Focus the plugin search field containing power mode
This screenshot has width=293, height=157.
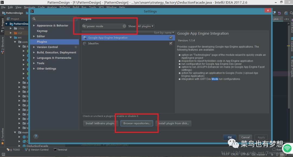coord(104,26)
